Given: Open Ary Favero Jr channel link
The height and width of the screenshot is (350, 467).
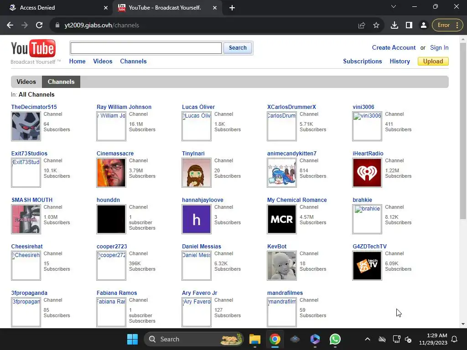Looking at the screenshot, I should 200,293.
